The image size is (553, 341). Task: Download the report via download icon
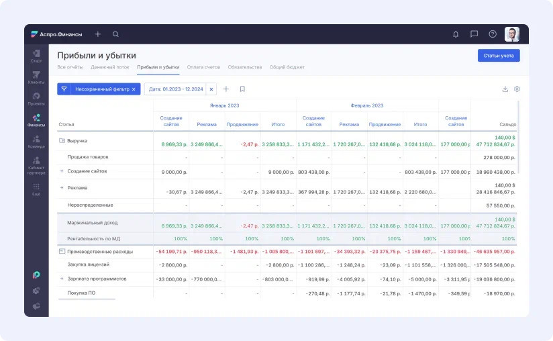[505, 89]
